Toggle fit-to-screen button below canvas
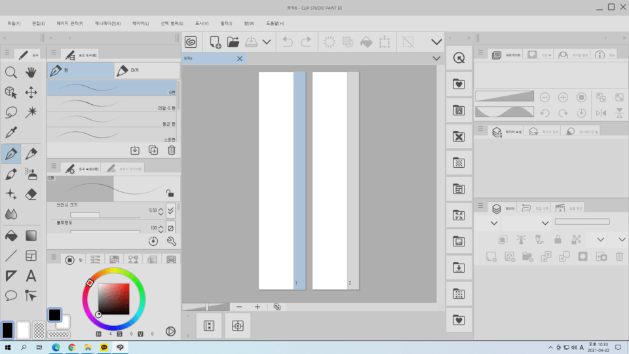629x354 pixels. point(277,307)
